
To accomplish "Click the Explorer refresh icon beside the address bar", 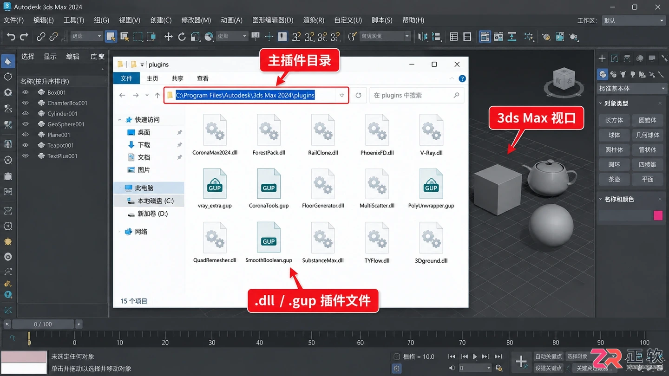I will click(x=358, y=95).
